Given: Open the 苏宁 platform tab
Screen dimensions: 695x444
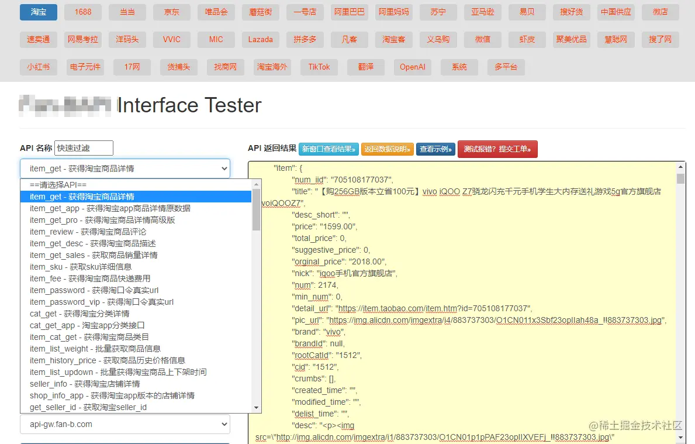Looking at the screenshot, I should tap(438, 12).
